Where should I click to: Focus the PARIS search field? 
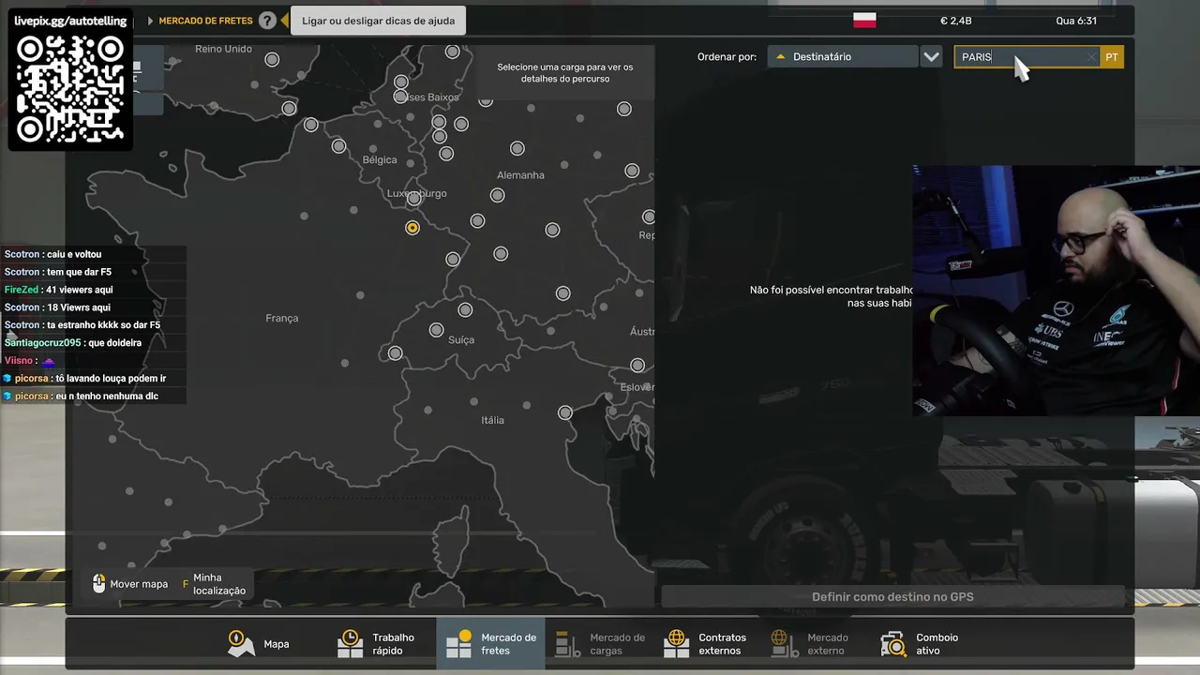coord(1027,57)
